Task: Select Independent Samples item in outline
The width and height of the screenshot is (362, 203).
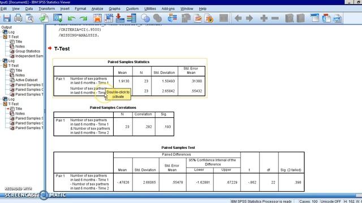Action: 29,56
